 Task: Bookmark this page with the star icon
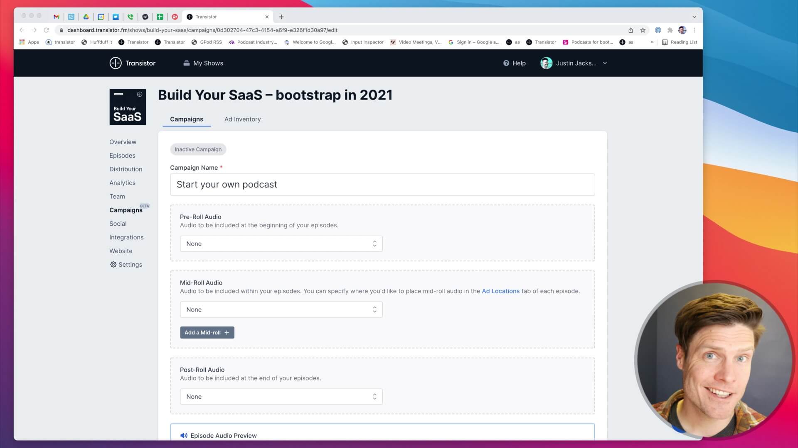click(x=643, y=30)
